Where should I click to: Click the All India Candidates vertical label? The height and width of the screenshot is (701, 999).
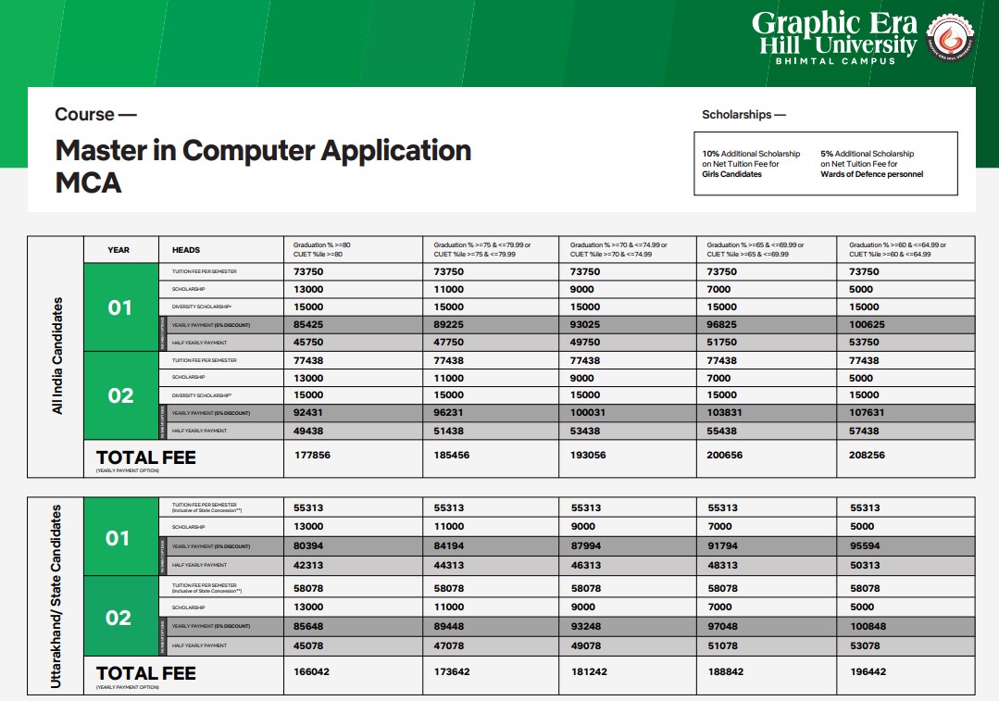point(57,355)
